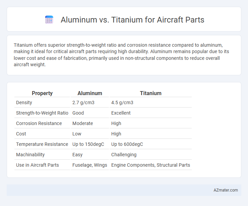The height and width of the screenshot is (206, 248).
Task: Click the 'Fuselage, Wings' cell
Action: pos(90,165)
